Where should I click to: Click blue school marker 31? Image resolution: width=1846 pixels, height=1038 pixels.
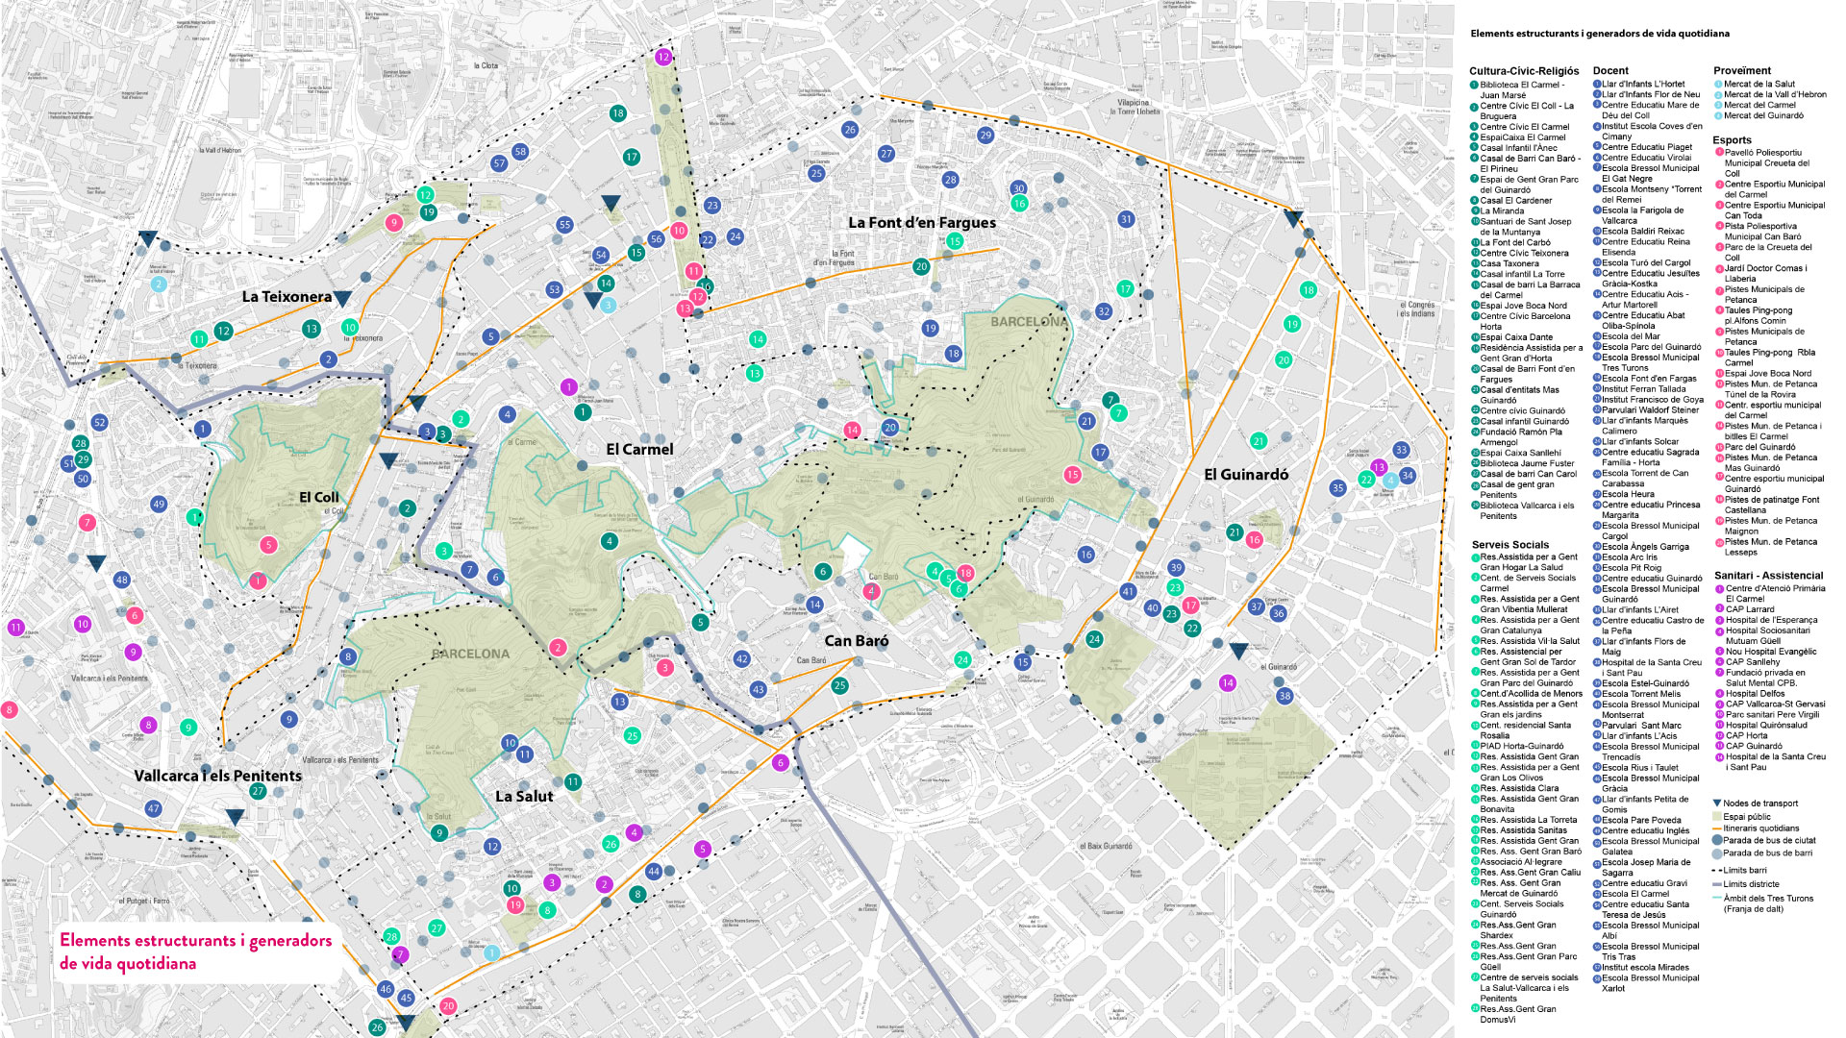(x=1126, y=219)
